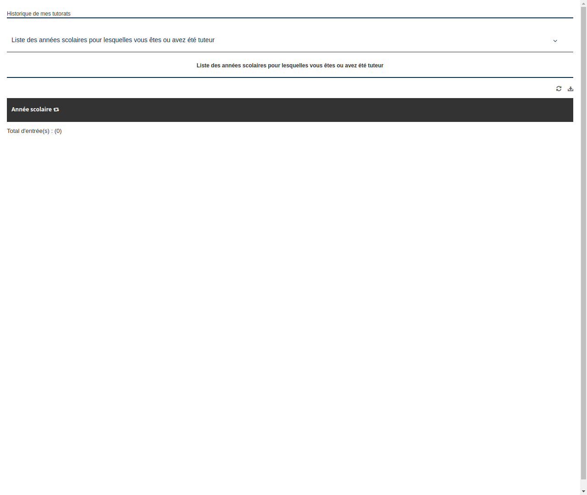Toggle sorting with the Année scolaire arrows icon
587x495 pixels.
tap(56, 110)
